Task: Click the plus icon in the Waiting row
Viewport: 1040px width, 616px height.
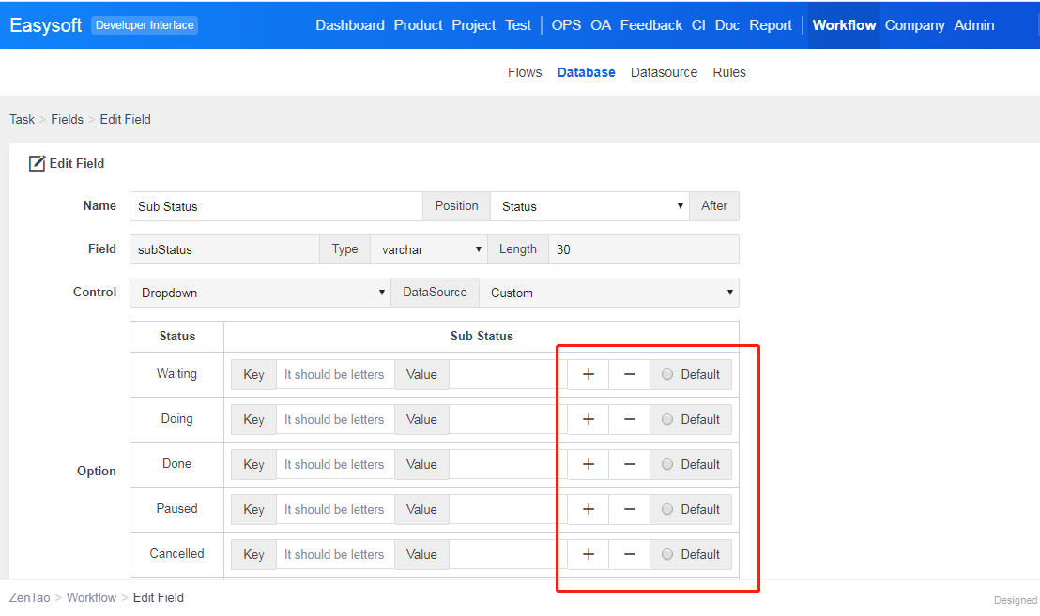Action: point(589,374)
